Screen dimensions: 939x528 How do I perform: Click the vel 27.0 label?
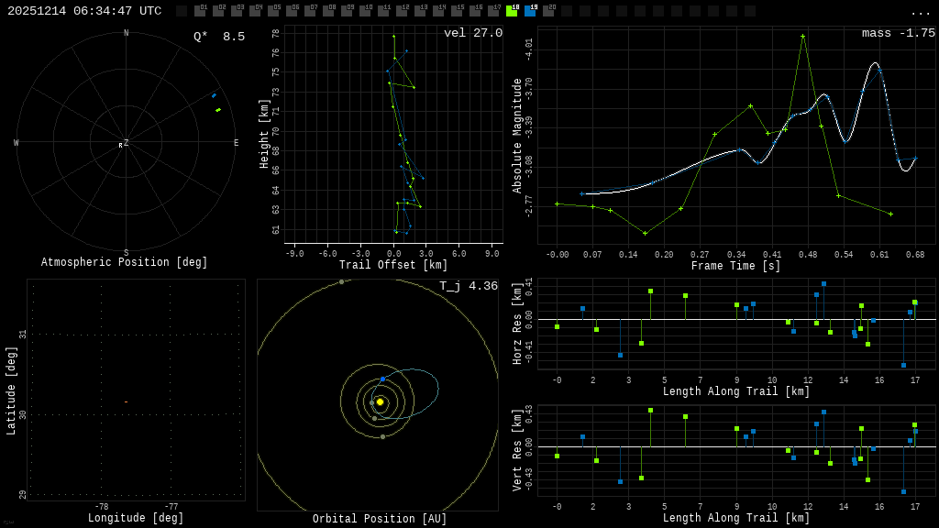point(472,33)
